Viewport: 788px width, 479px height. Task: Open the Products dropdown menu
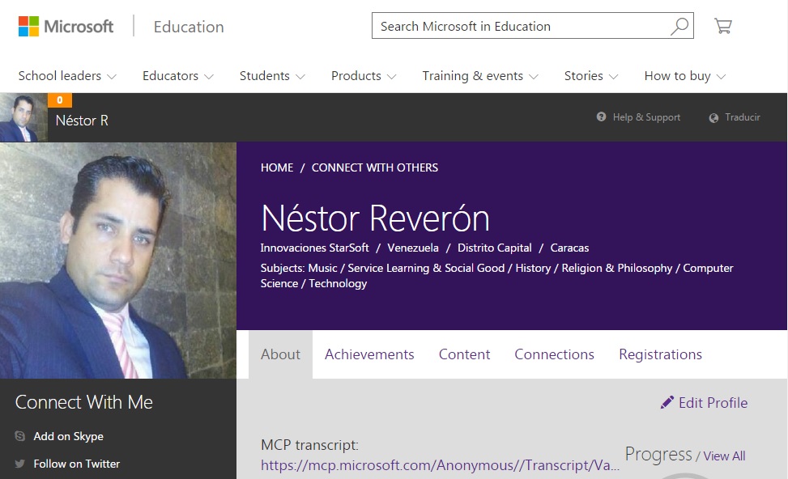point(363,76)
